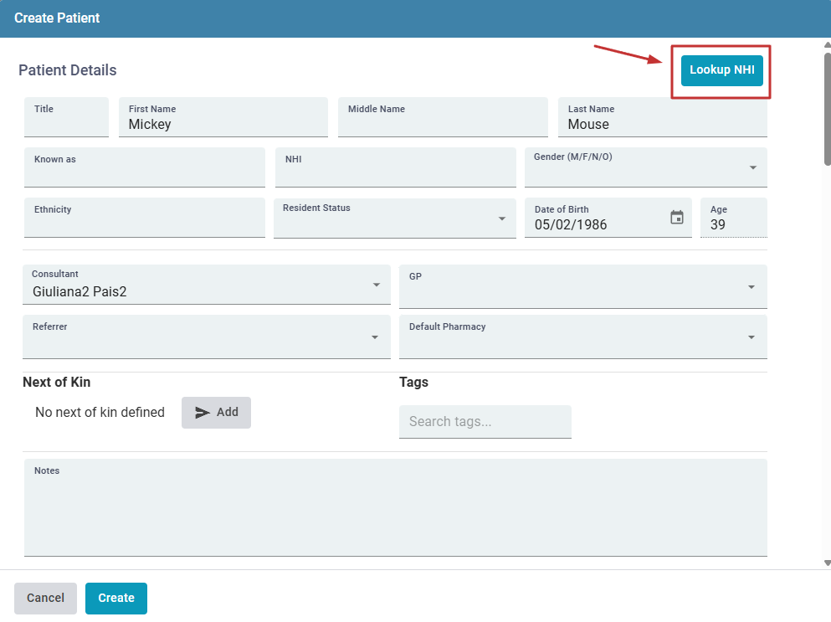Click the Title input field
831x622 pixels.
(66, 120)
